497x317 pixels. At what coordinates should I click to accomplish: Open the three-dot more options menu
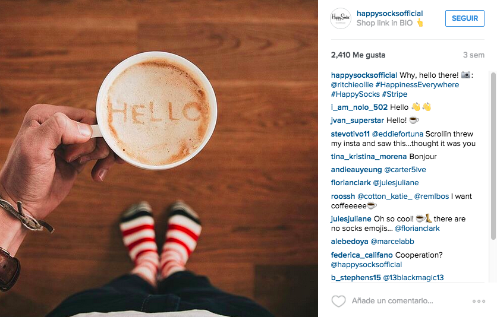(479, 301)
